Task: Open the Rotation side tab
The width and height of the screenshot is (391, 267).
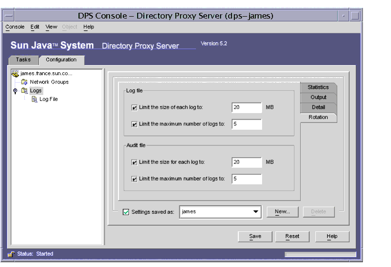Action: [318, 117]
